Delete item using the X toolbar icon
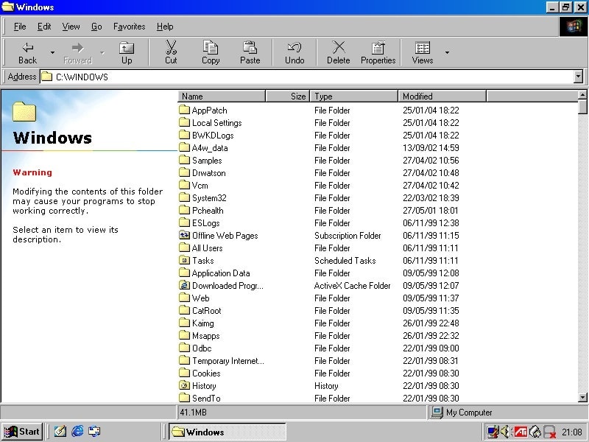 tap(339, 52)
